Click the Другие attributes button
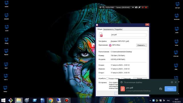This screenshot has width=183, height=103. click(x=140, y=78)
